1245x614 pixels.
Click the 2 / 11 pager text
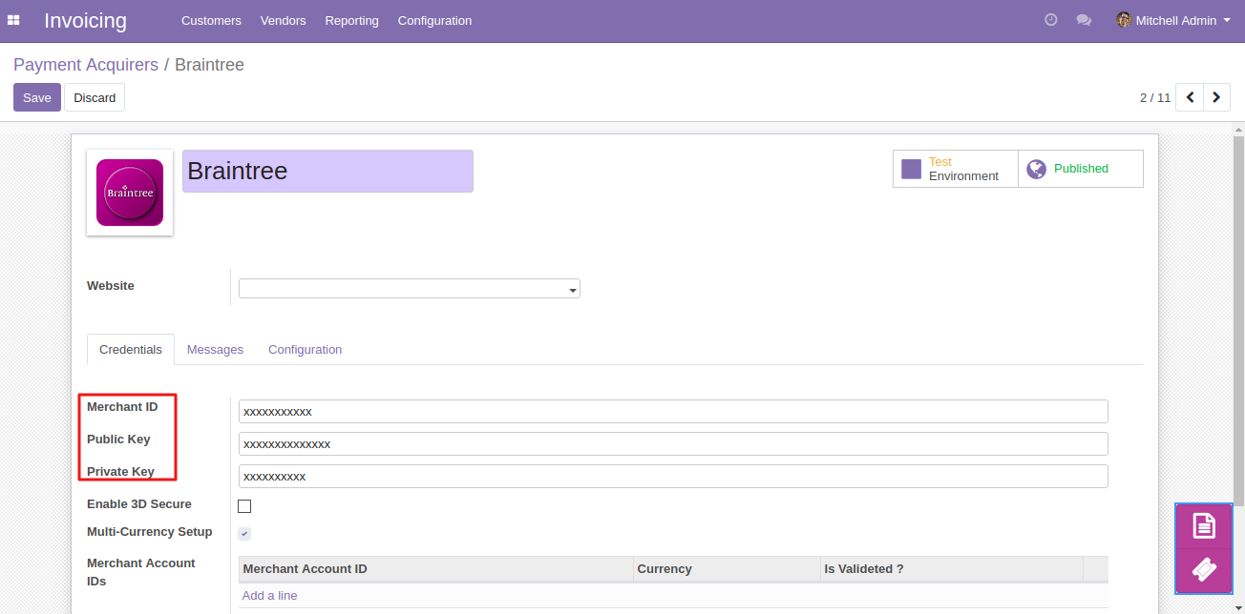1155,97
